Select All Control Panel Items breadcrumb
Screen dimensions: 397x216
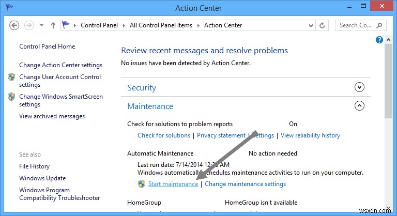(x=161, y=25)
